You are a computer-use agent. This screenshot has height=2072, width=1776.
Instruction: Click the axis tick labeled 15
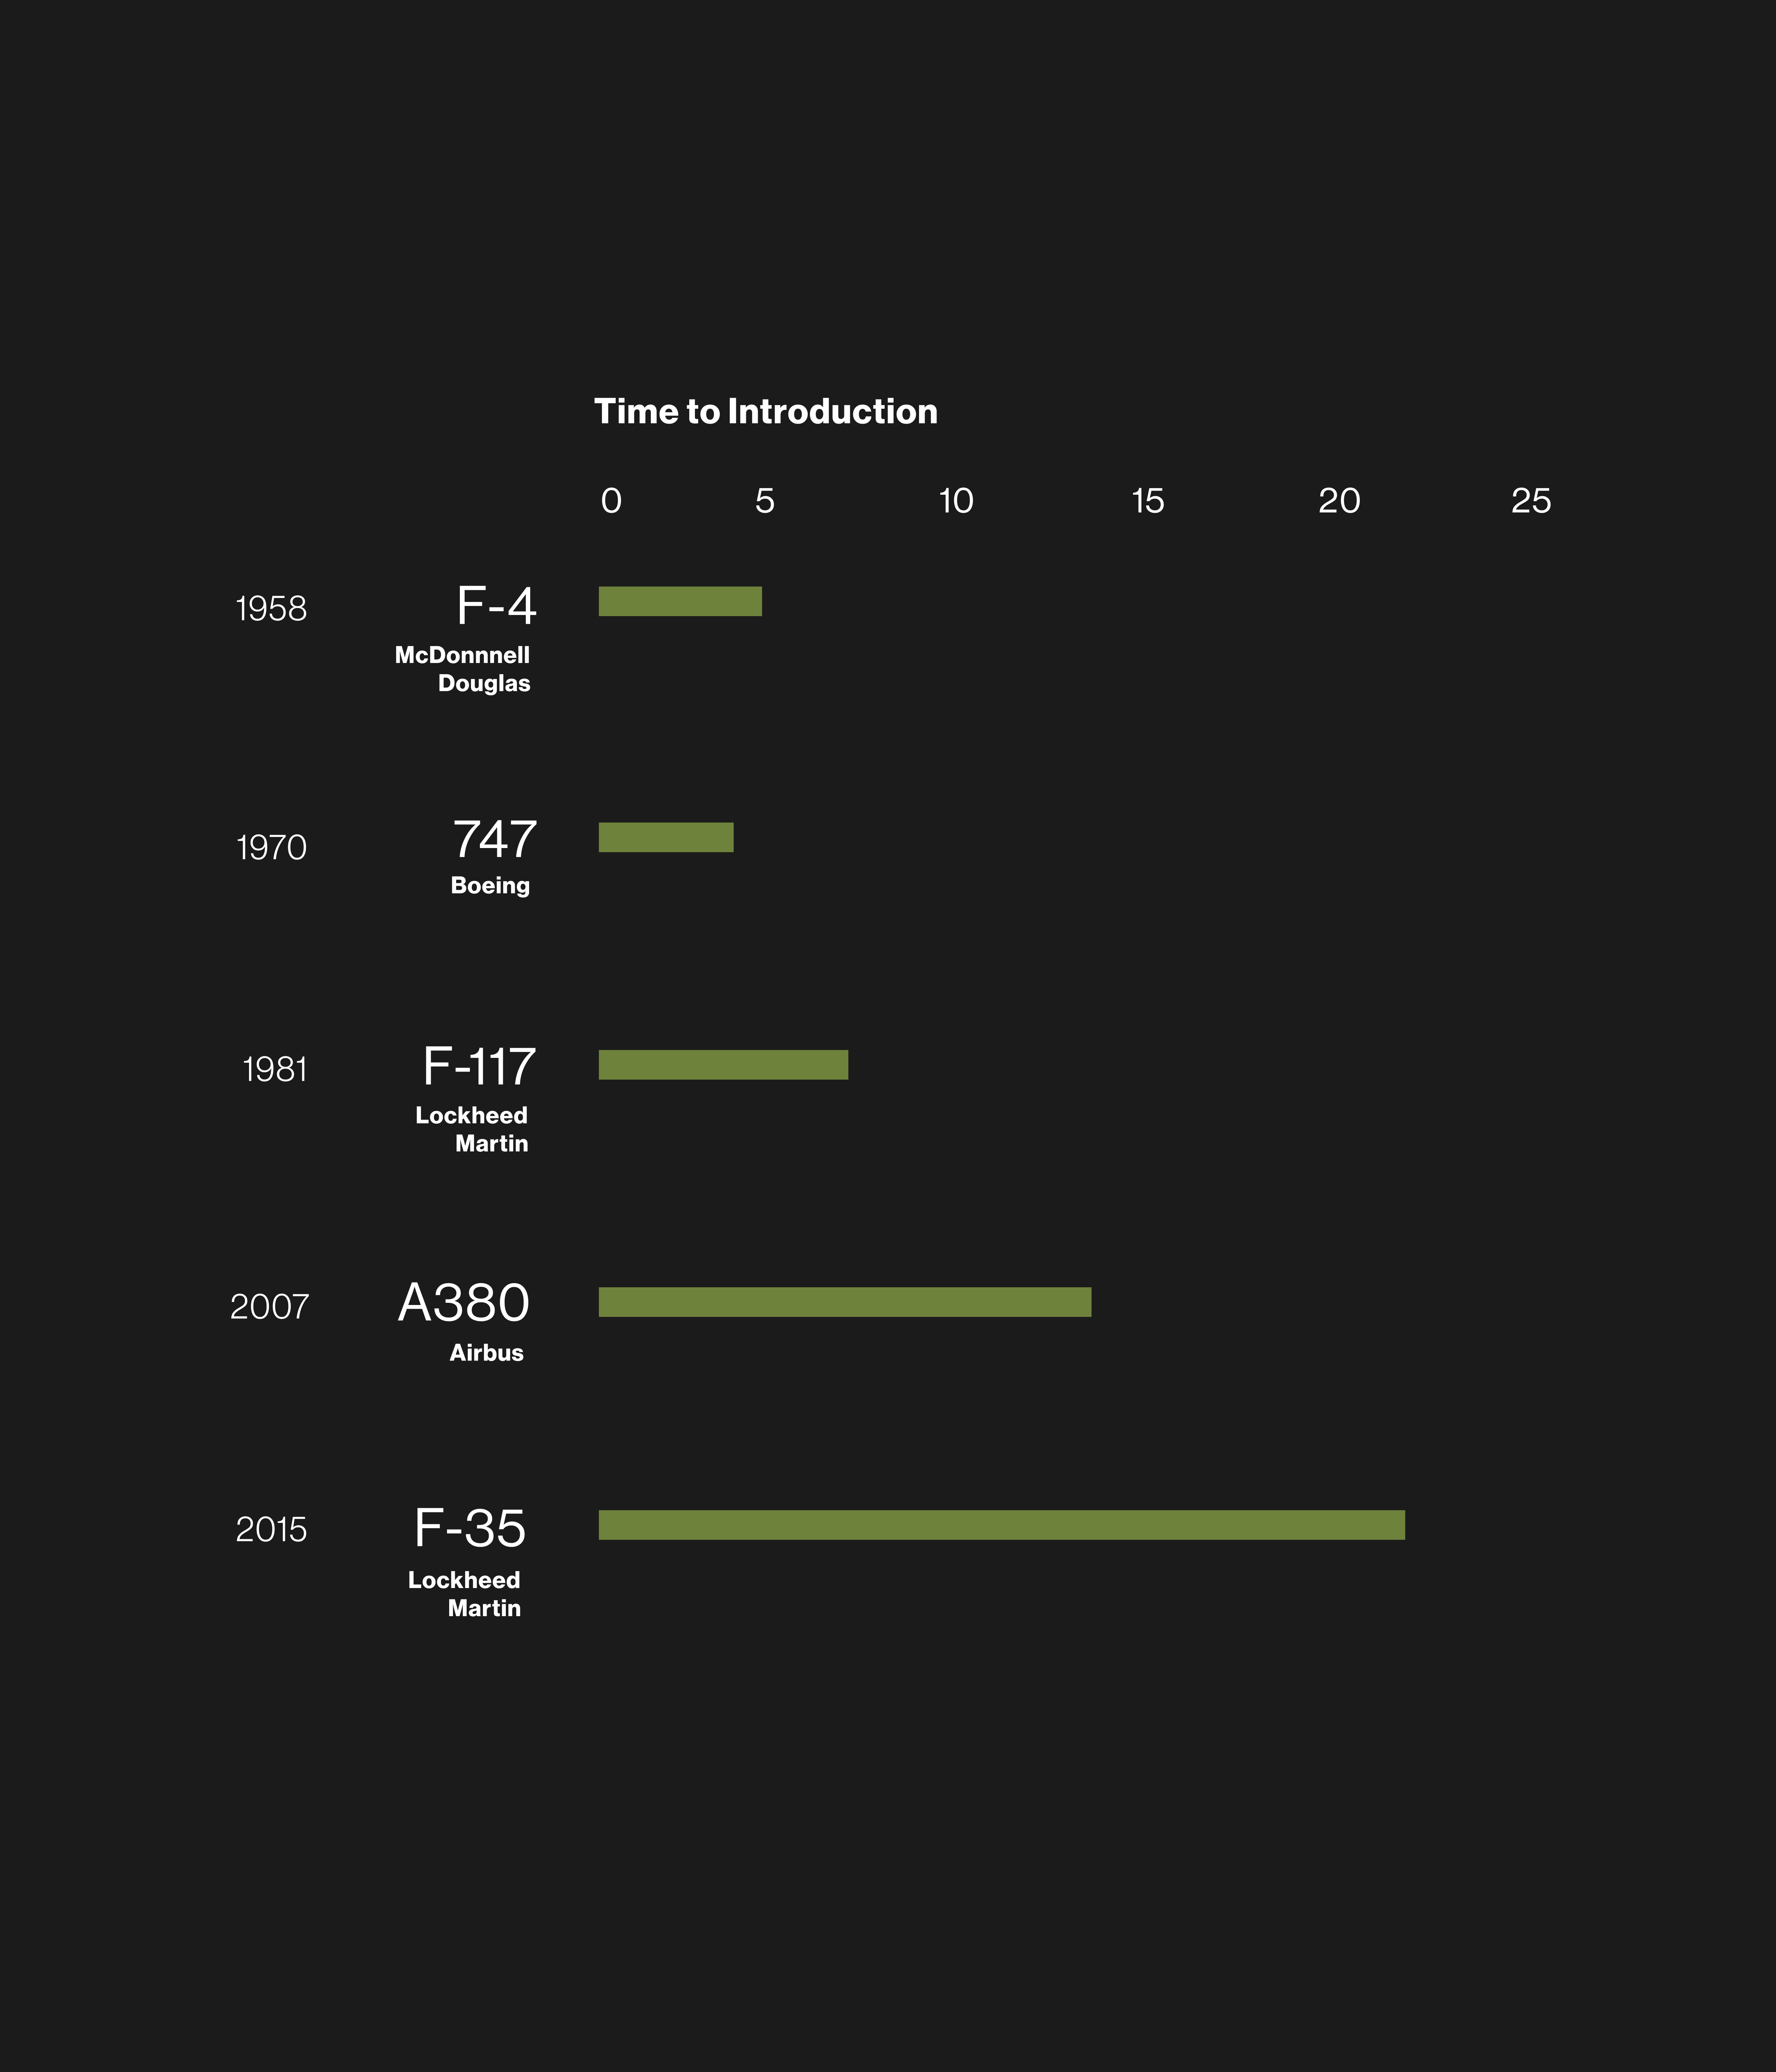click(x=1148, y=501)
